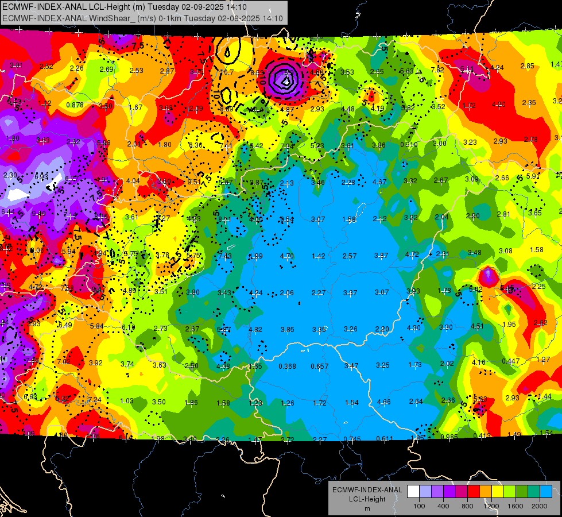
Task: Click the LCL-Height title line at top
Action: click(x=125, y=7)
